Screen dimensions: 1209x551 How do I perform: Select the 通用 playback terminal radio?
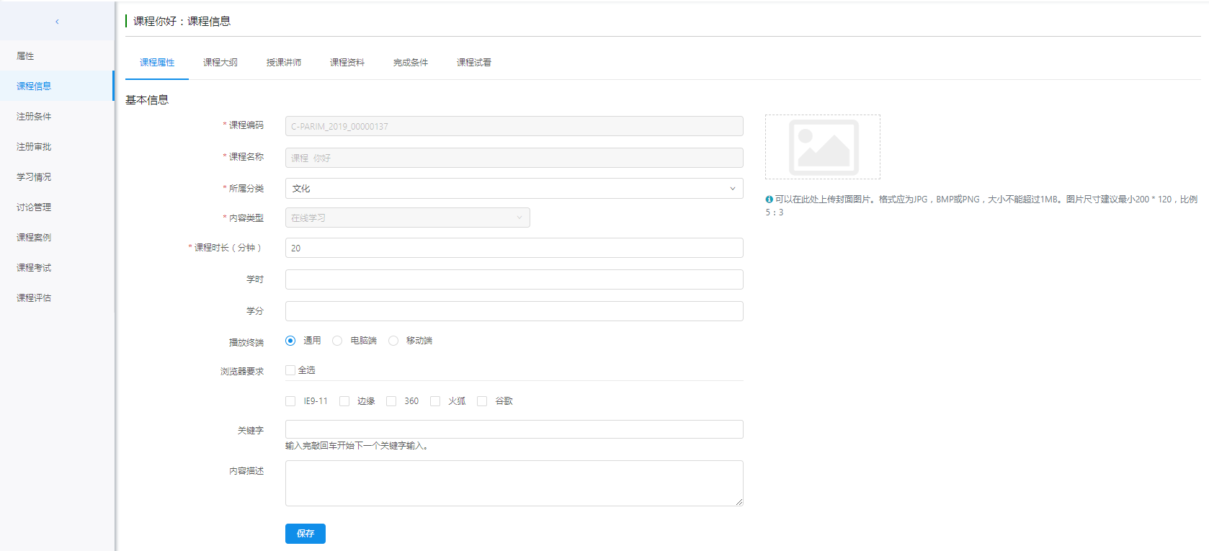(290, 341)
